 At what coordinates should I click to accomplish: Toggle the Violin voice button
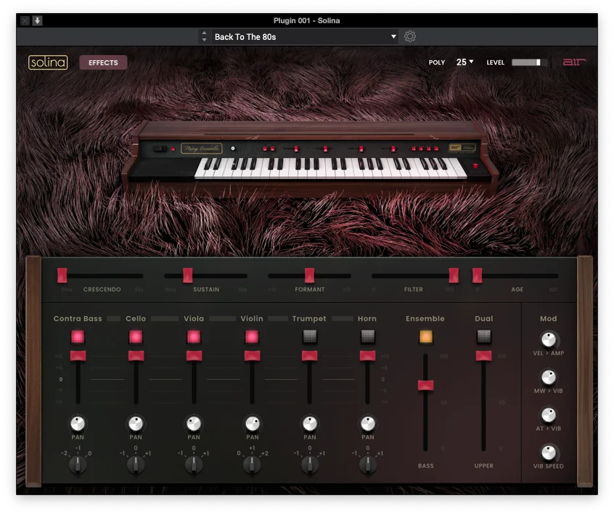[x=252, y=337]
